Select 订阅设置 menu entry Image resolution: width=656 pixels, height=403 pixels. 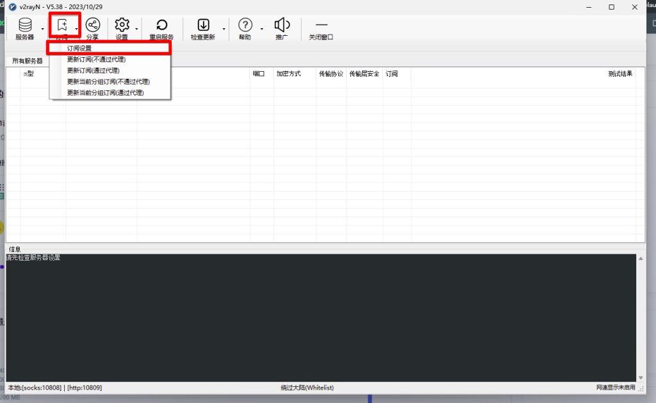coord(110,48)
